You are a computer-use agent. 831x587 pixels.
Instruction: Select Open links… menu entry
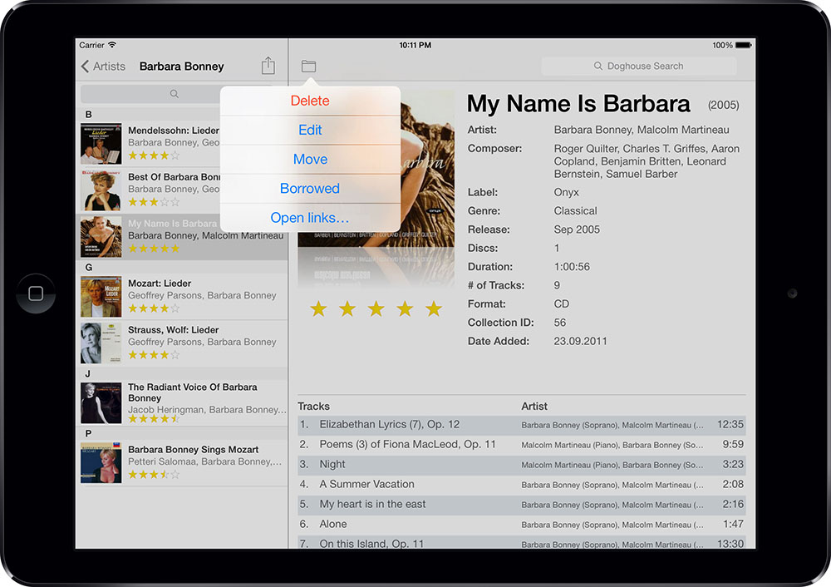pos(310,218)
